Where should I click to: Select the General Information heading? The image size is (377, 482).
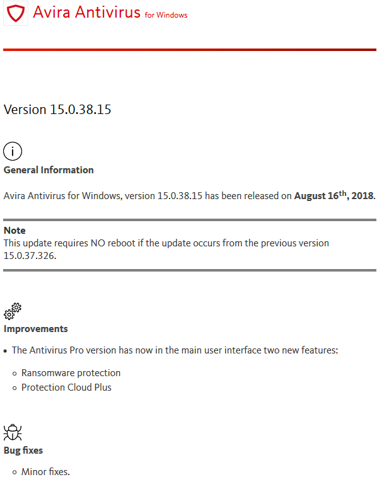click(x=49, y=170)
